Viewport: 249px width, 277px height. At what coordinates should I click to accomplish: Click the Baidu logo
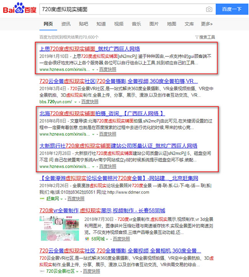point(20,9)
